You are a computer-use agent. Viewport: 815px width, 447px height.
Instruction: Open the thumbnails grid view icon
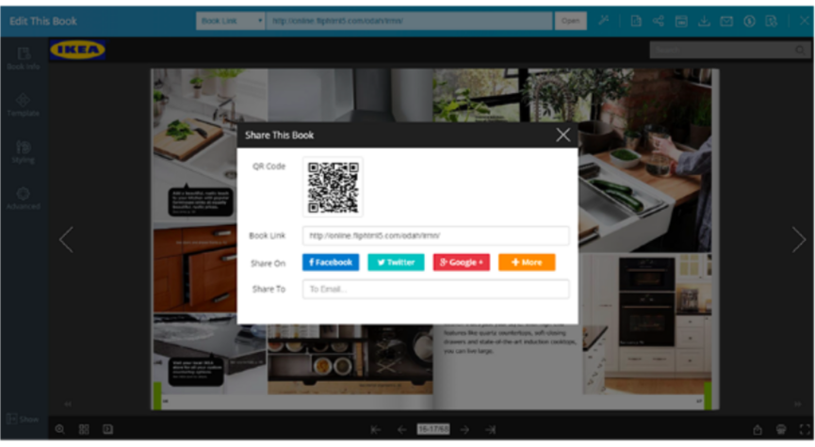tap(84, 429)
